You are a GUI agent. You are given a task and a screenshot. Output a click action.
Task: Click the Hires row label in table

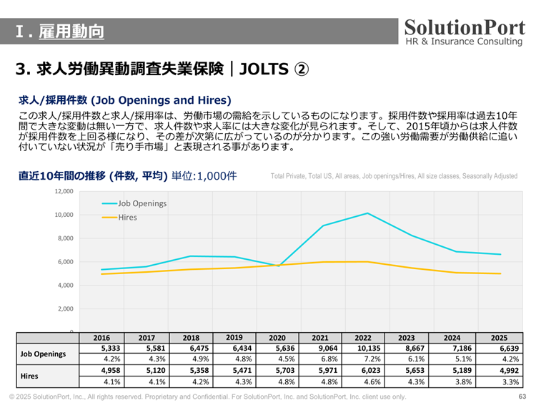pyautogui.click(x=30, y=375)
